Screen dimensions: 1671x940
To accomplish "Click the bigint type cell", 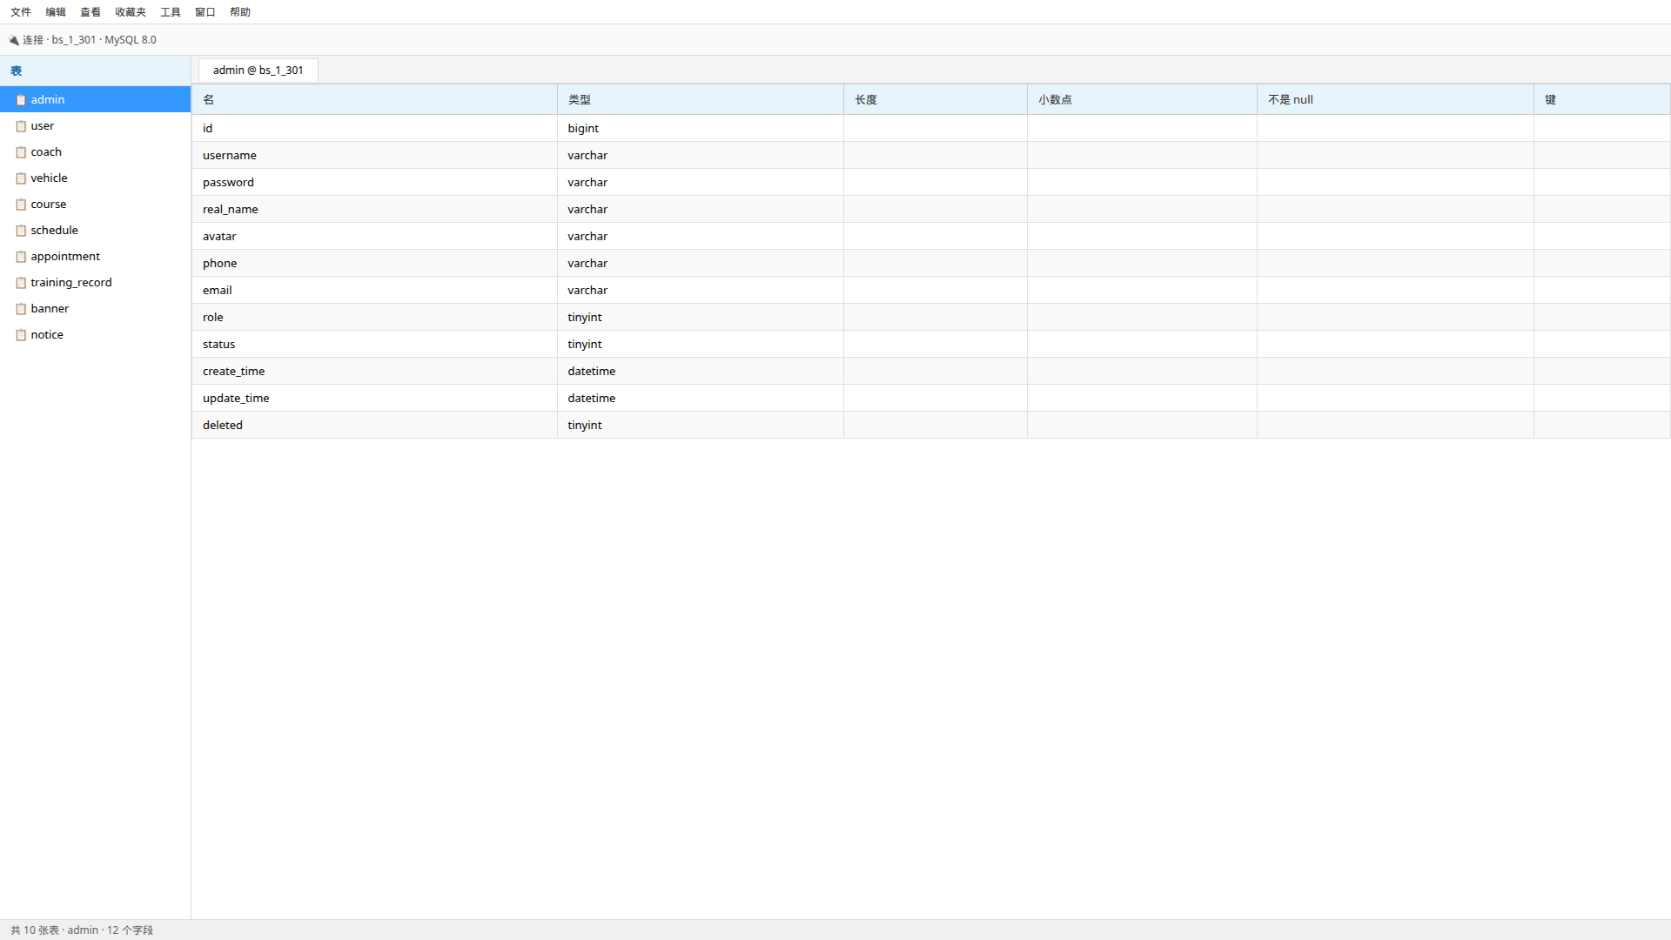I will (x=701, y=128).
